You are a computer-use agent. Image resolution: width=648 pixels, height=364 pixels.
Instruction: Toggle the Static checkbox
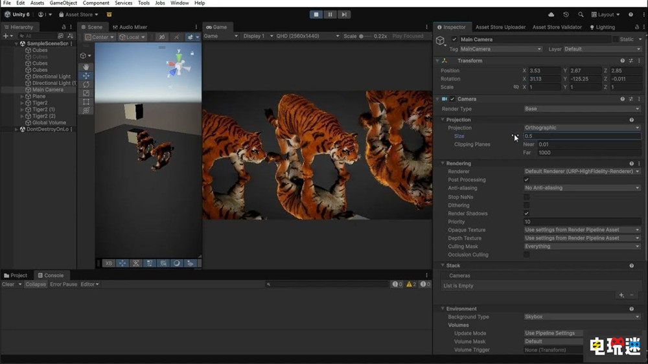pyautogui.click(x=616, y=40)
